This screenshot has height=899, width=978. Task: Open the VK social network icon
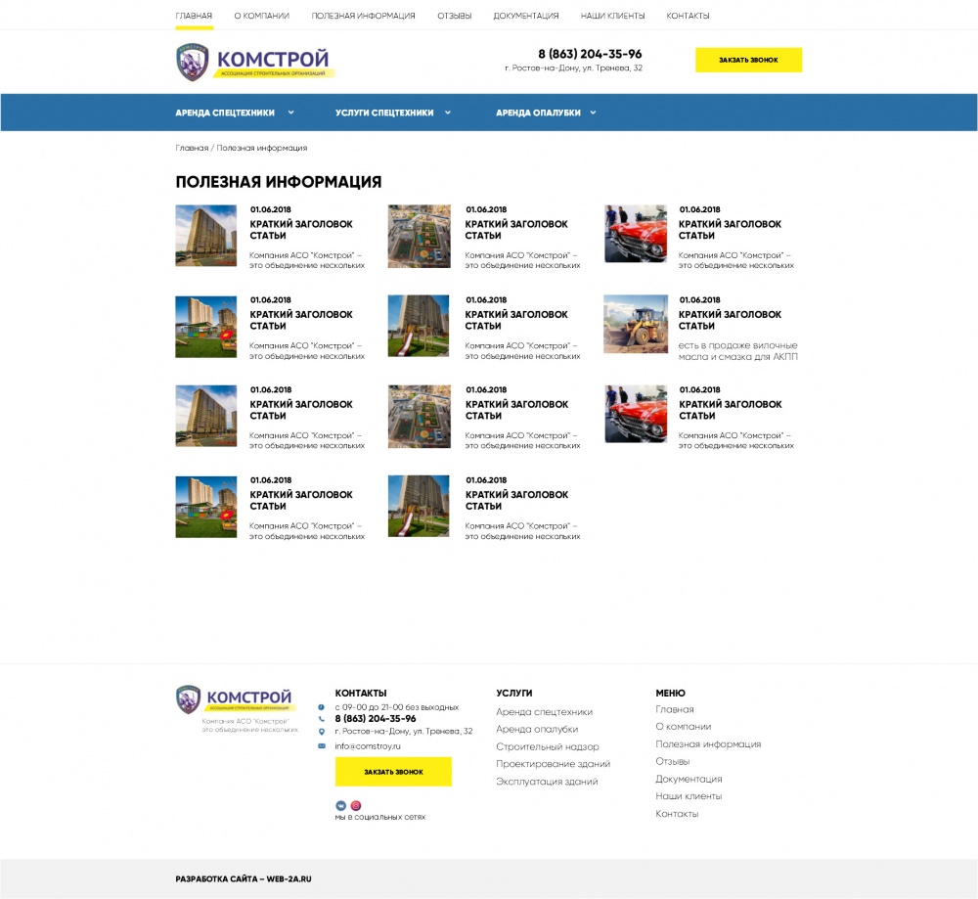[x=341, y=805]
